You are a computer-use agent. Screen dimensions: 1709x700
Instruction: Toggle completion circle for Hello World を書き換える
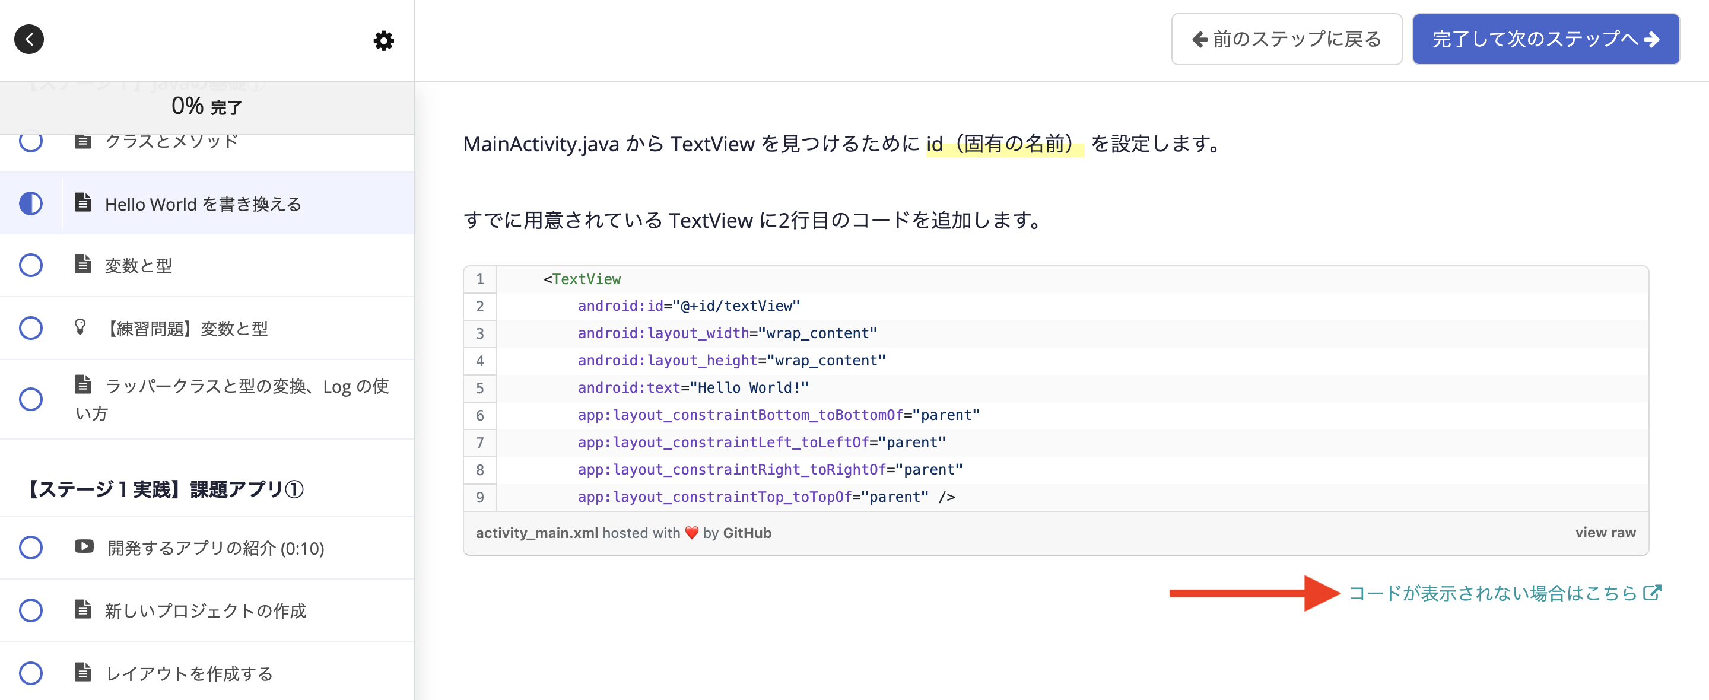[30, 203]
